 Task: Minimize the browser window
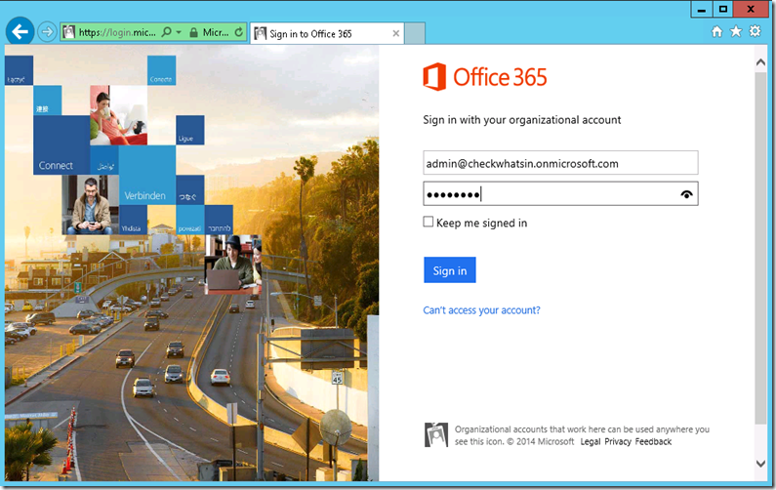701,10
